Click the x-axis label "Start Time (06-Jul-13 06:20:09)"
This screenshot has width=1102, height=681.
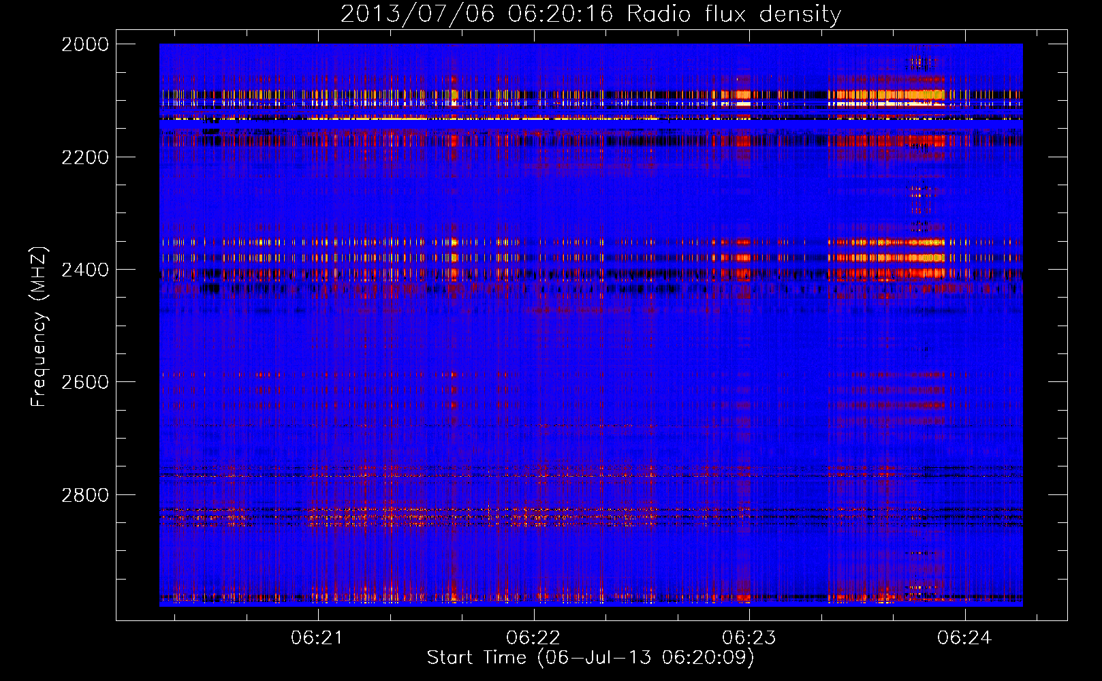pos(591,658)
